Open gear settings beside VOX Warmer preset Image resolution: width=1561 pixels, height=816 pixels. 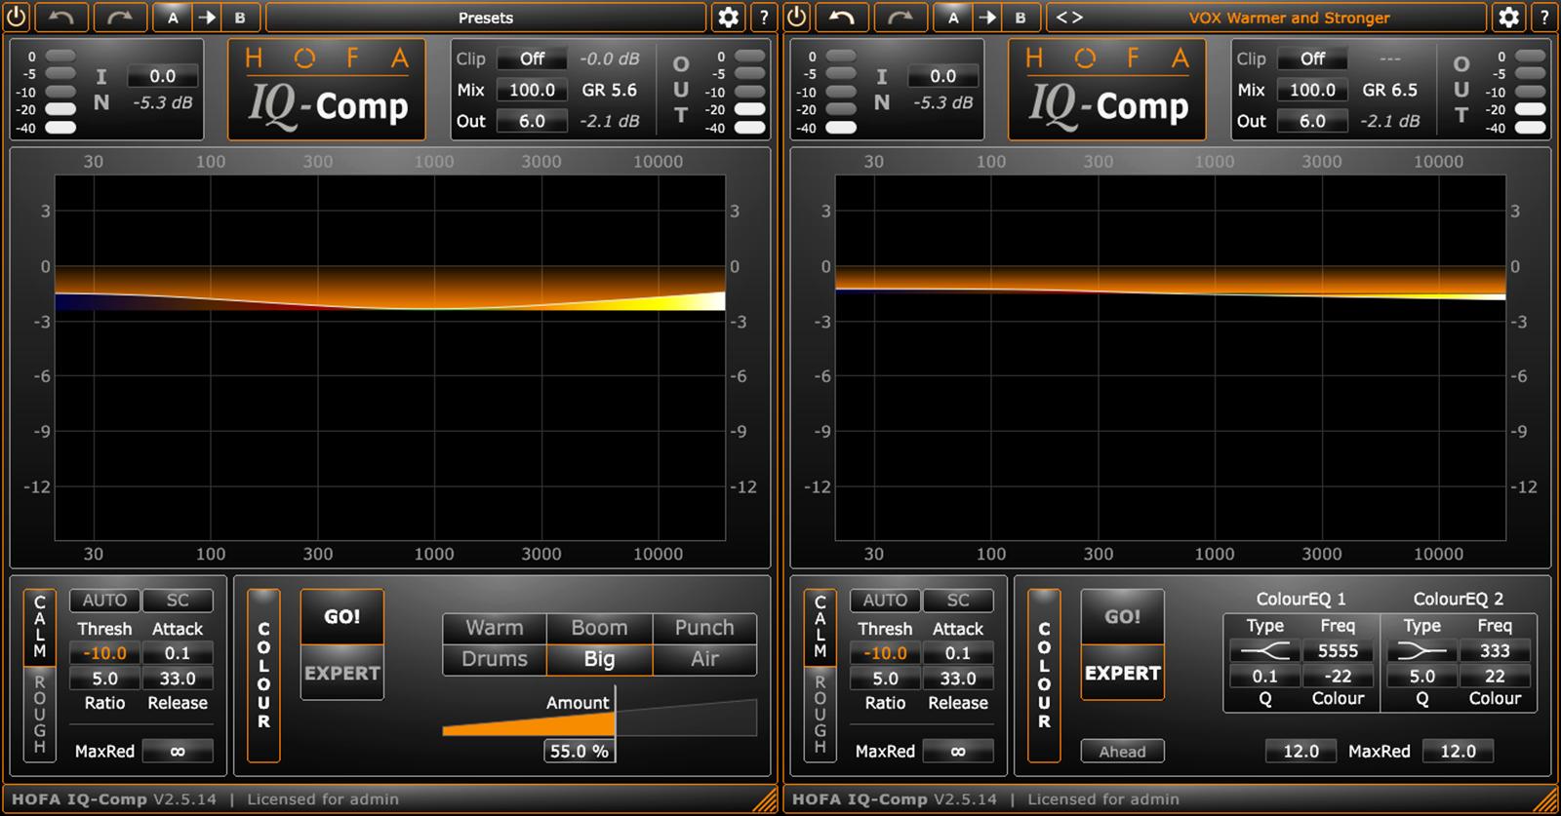[1508, 17]
